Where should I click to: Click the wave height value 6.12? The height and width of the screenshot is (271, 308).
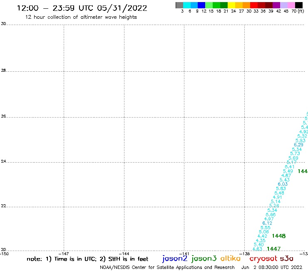coord(267,223)
